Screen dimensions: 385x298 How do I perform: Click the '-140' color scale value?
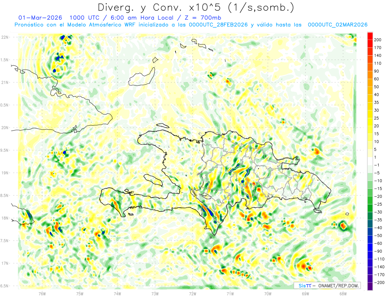(379, 267)
